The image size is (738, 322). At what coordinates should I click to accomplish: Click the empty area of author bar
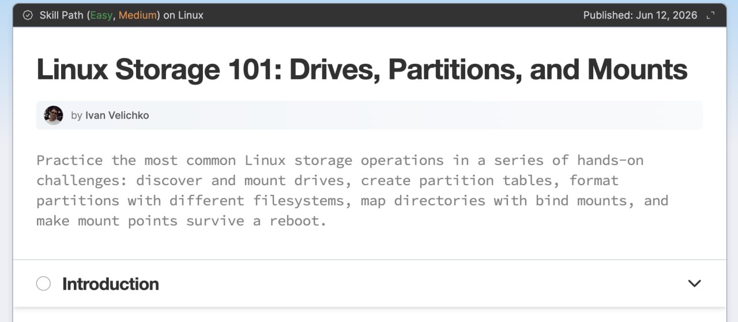pyautogui.click(x=427, y=115)
